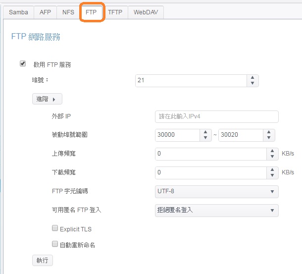Increase the 下載頻寬 download bandwidth

pyautogui.click(x=272, y=170)
